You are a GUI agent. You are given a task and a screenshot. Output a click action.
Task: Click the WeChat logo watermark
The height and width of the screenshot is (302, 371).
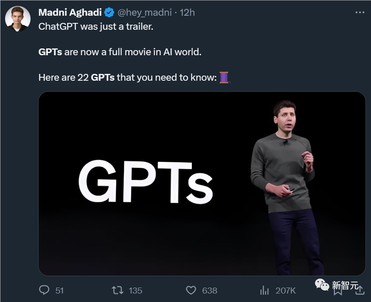coord(322,285)
